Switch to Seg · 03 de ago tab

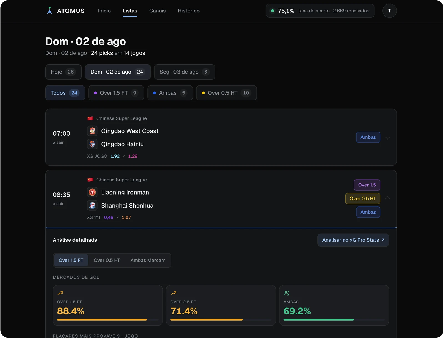[x=185, y=72]
